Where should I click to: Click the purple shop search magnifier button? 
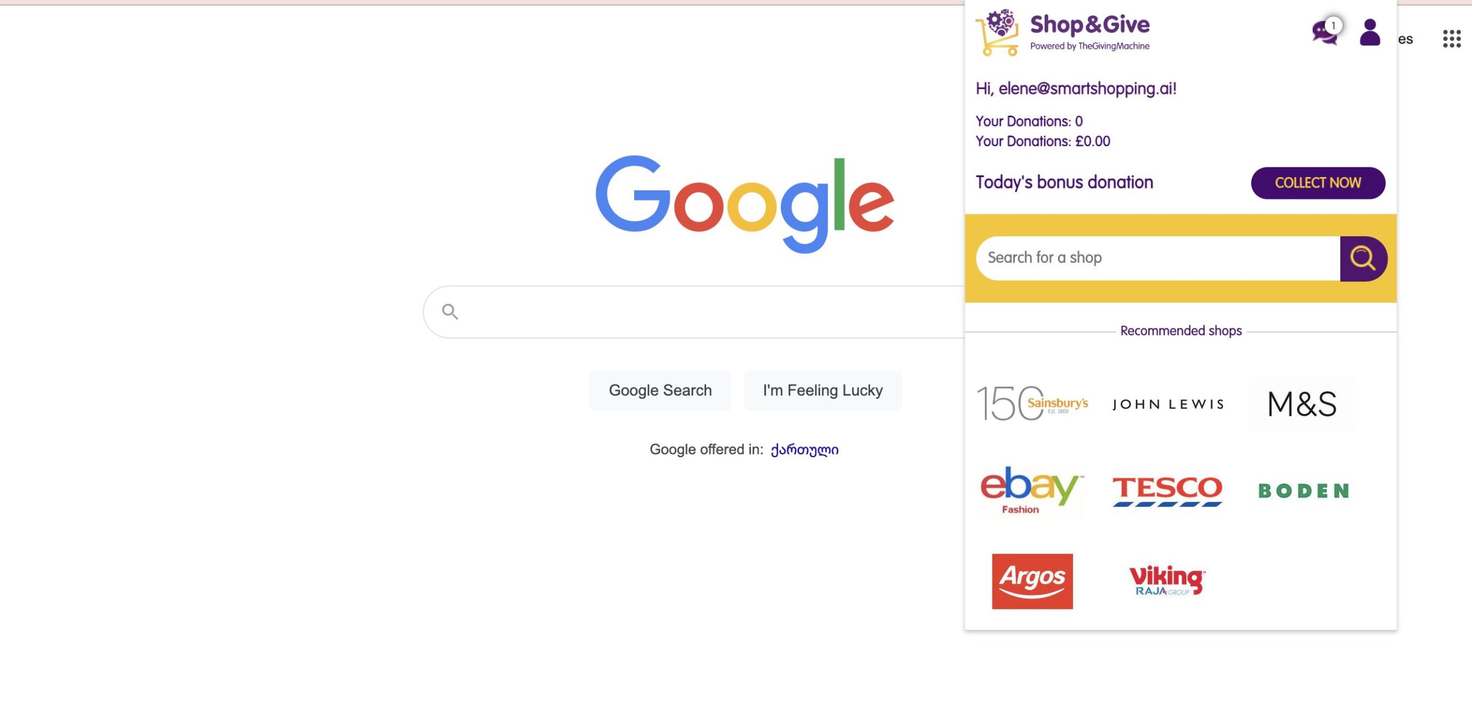point(1363,258)
